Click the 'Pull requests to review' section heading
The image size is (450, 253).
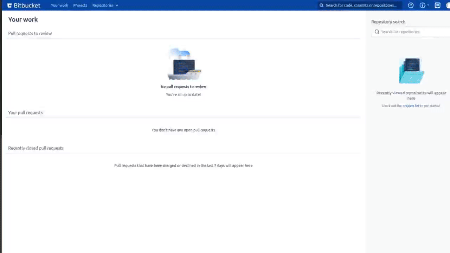pos(30,33)
